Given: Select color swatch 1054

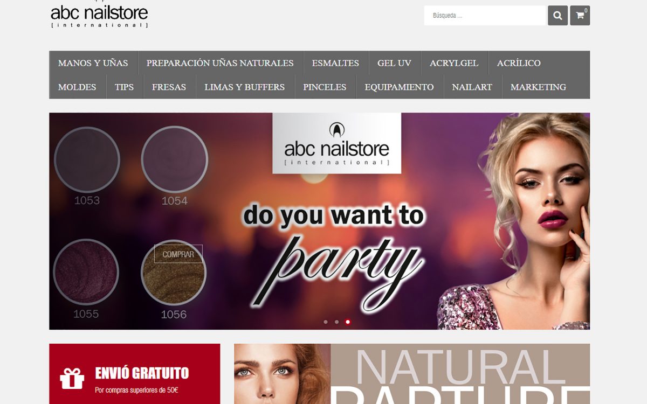Looking at the screenshot, I should pyautogui.click(x=174, y=159).
